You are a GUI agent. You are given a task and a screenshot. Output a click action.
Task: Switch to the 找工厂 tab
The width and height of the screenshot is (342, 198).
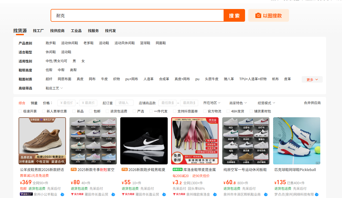(38, 31)
